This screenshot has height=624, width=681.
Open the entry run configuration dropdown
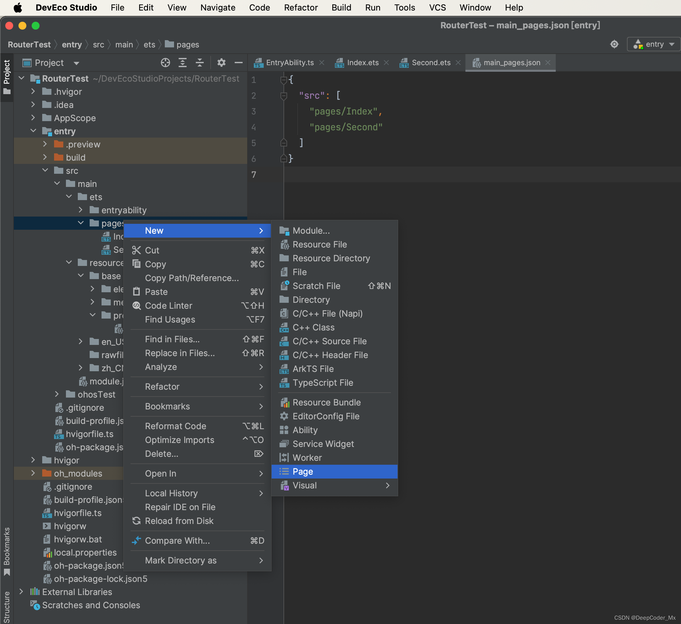(653, 44)
